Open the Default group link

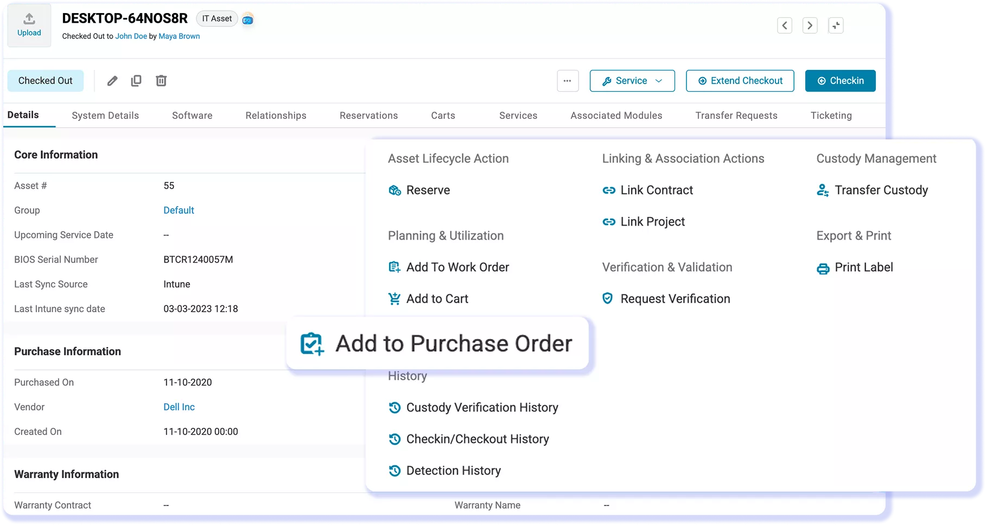point(179,210)
